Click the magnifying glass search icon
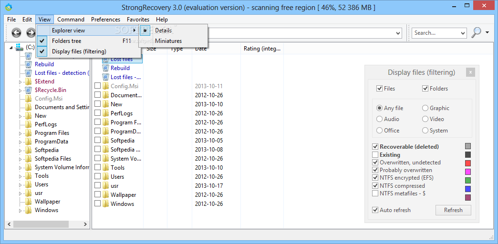Viewport: 498px width, 244px height. (x=477, y=32)
